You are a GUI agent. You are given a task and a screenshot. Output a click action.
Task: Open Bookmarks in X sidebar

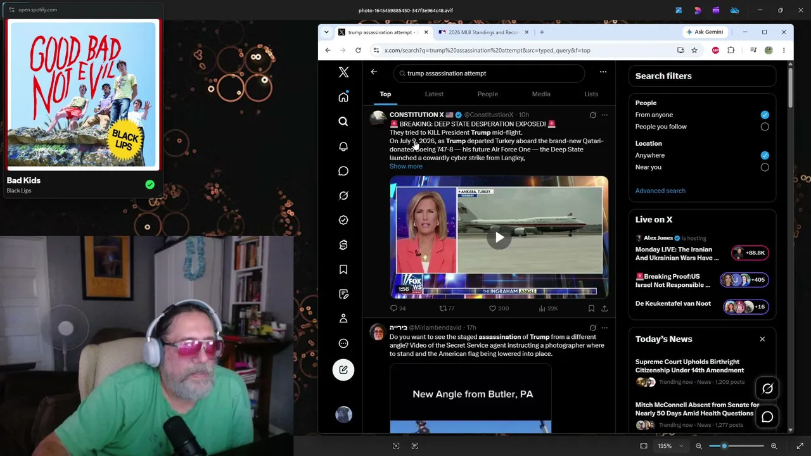tap(343, 270)
